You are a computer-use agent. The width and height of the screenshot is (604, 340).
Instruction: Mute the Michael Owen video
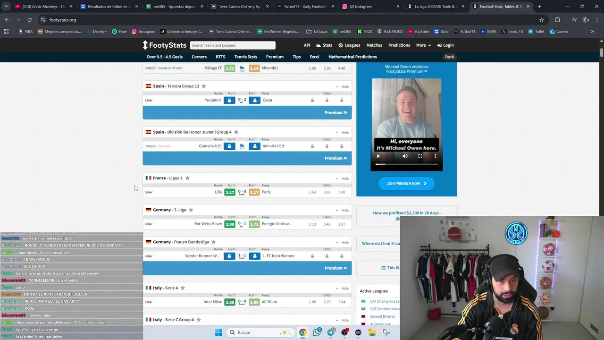[x=405, y=156]
